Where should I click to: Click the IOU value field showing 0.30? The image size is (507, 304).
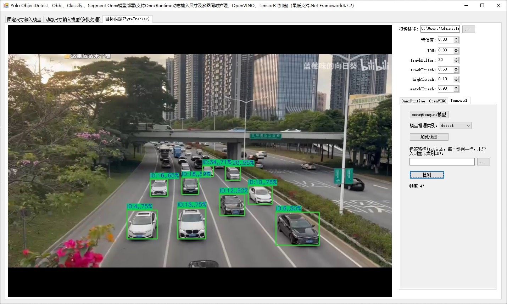click(445, 51)
